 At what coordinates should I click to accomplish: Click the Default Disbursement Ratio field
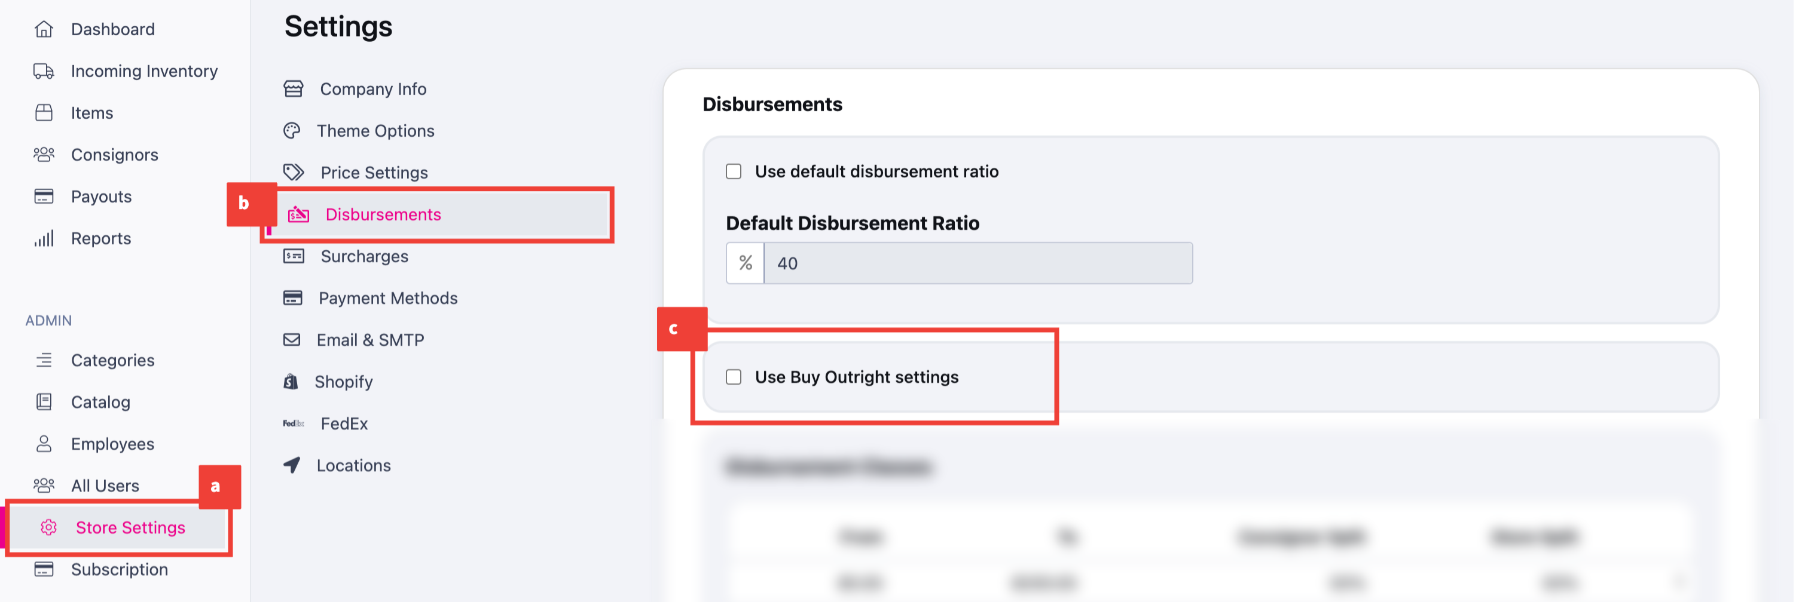click(x=978, y=263)
